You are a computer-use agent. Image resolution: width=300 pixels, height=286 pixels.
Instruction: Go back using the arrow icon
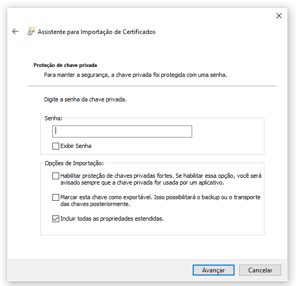point(15,31)
